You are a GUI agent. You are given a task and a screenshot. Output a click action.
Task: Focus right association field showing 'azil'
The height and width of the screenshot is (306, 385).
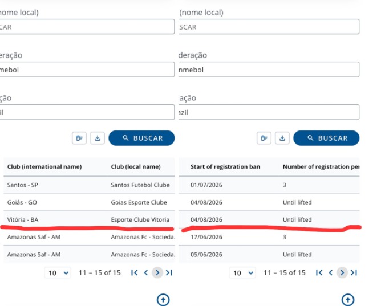[269, 112]
